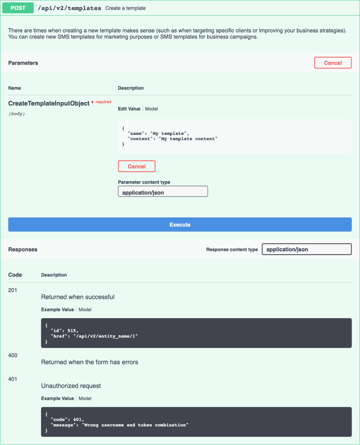This screenshot has width=360, height=445.
Task: Click the 400 form errors description text
Action: click(91, 362)
